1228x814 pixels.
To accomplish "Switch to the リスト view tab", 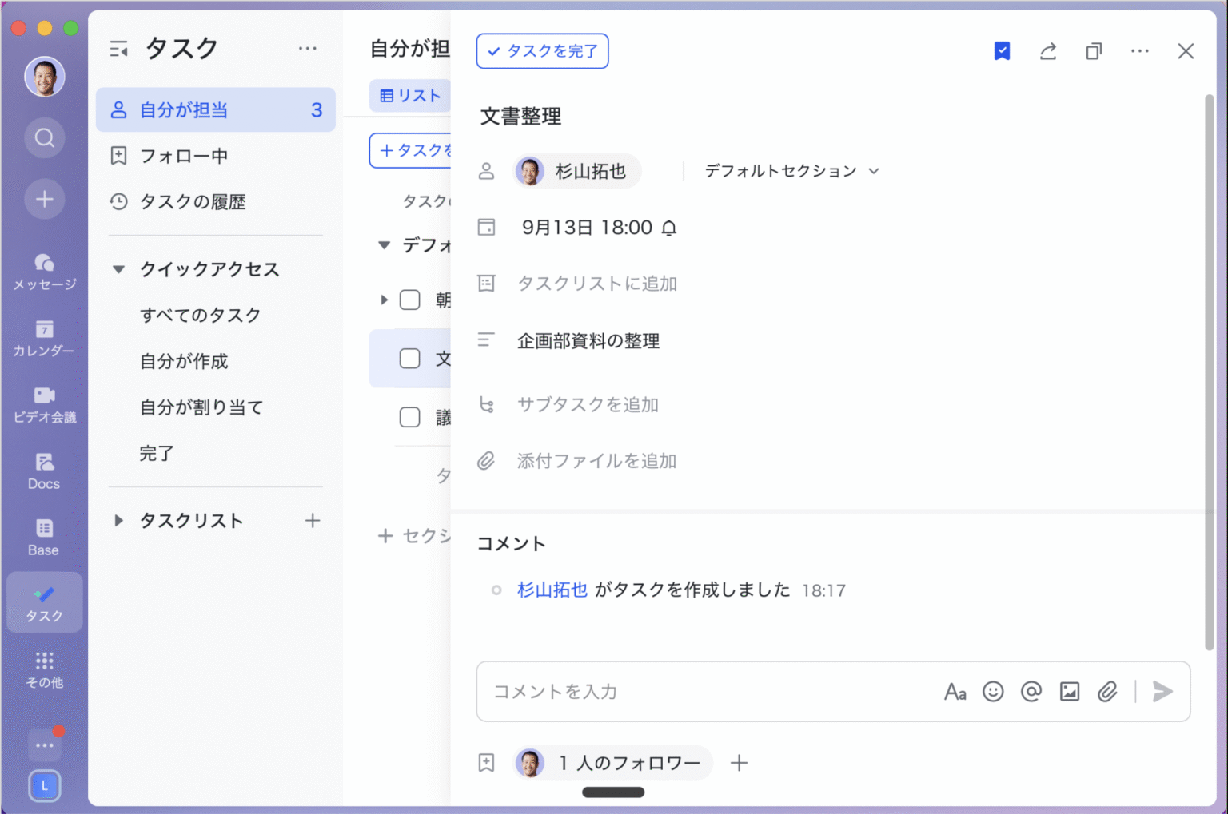I will click(x=409, y=95).
